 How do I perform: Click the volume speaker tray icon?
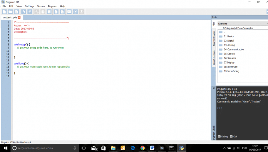click(238, 148)
